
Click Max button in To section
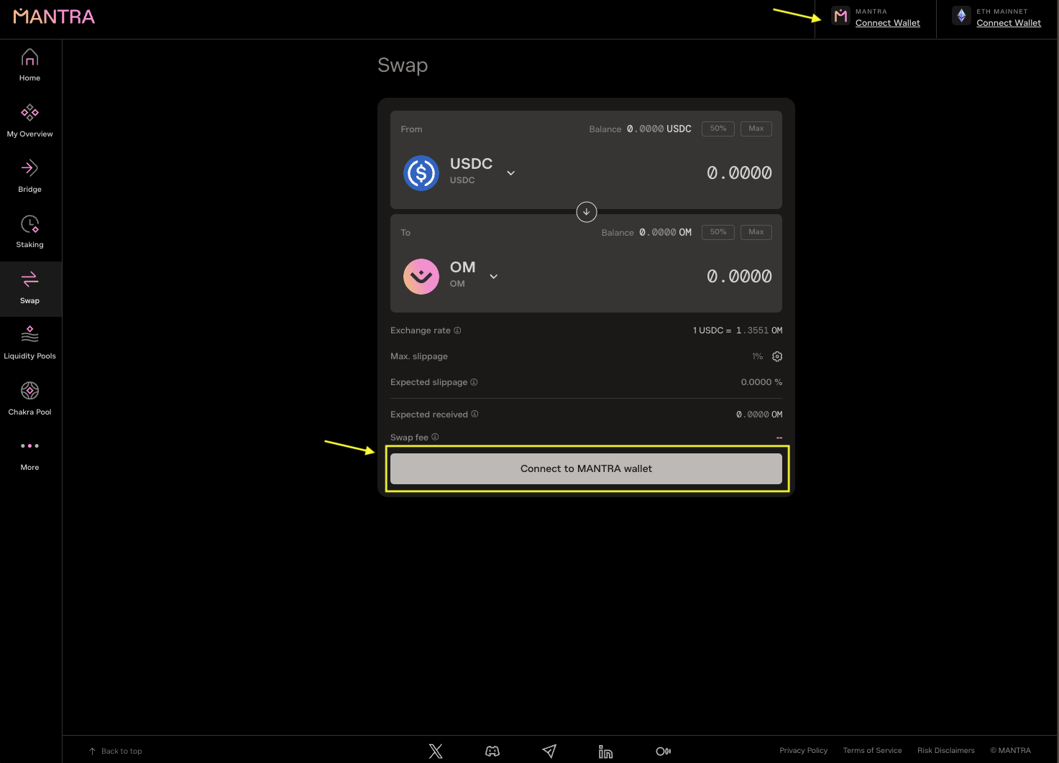pos(756,232)
